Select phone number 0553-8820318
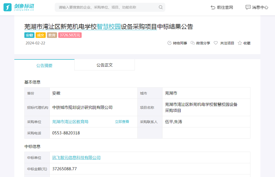 pos(66,133)
